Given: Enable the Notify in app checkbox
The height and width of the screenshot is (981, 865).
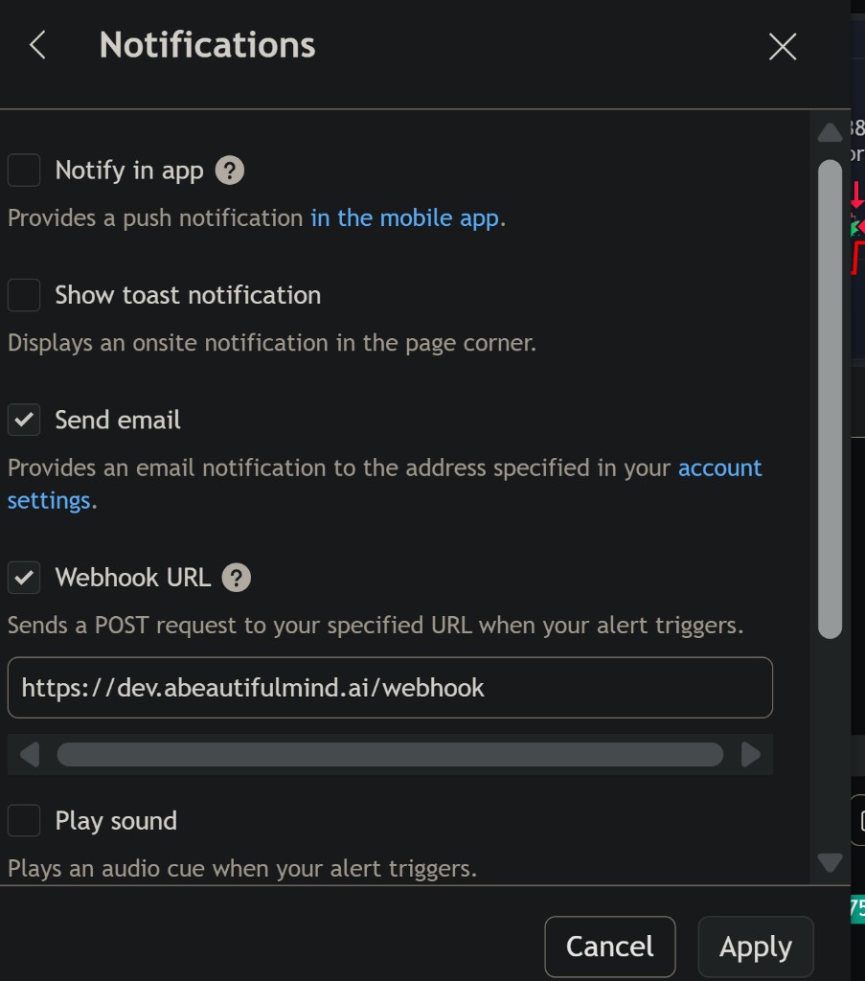Looking at the screenshot, I should [x=24, y=171].
